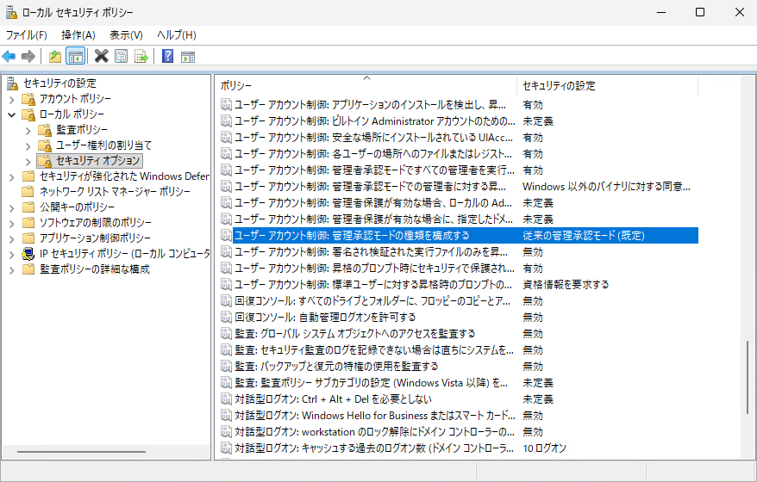Toggle the Show/Hide console tree icon
The width and height of the screenshot is (757, 482).
pos(75,57)
